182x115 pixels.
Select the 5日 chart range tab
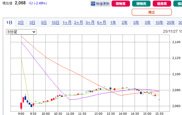[44, 23]
